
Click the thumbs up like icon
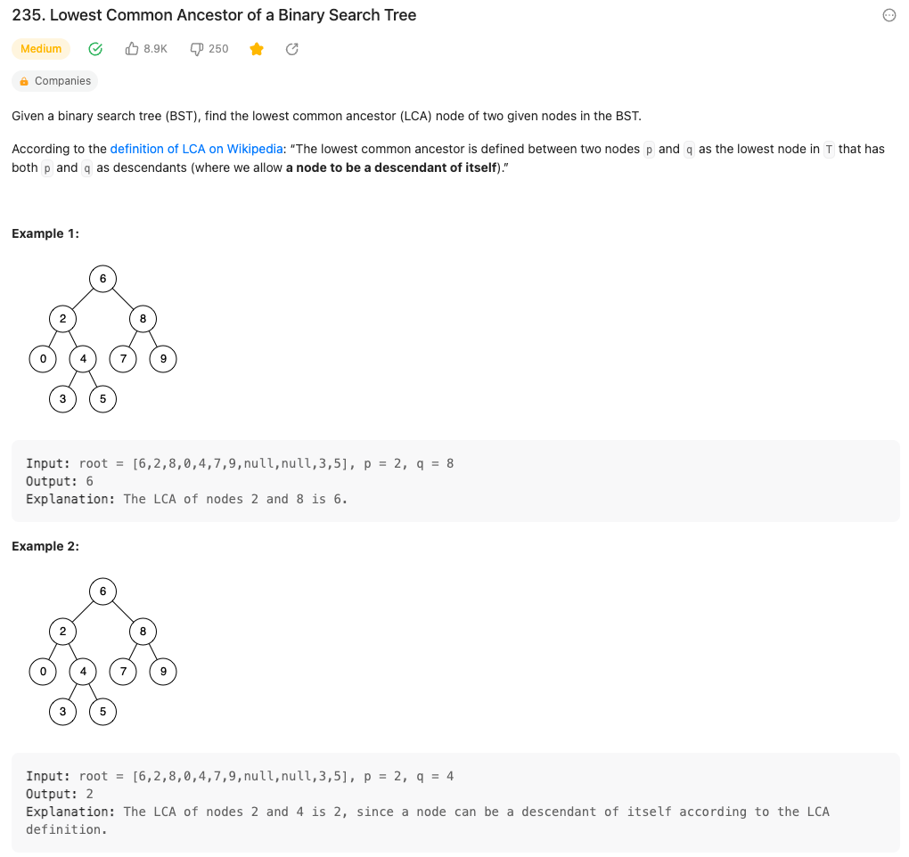click(x=132, y=49)
